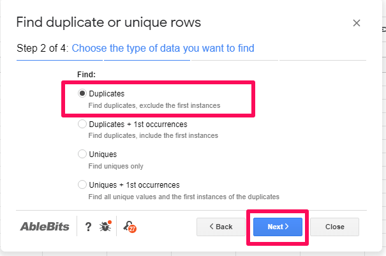386x256 pixels.
Task: Open the license icon with 27 badge
Action: coord(130,227)
